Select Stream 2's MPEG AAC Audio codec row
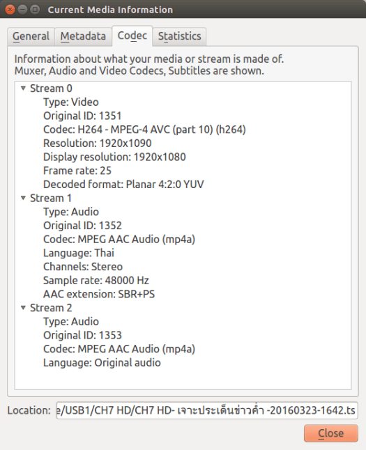 (x=119, y=349)
